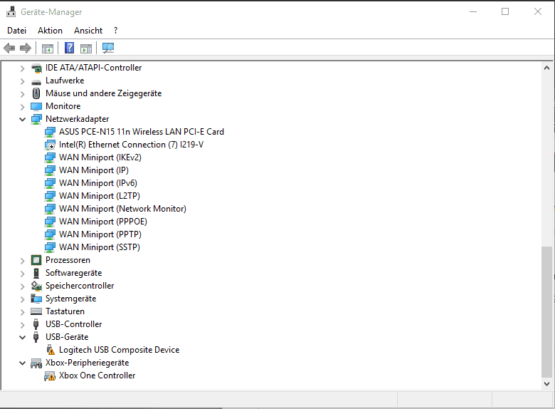555x409 pixels.
Task: Scan for hardware changes using the monitor icon
Action: 108,48
